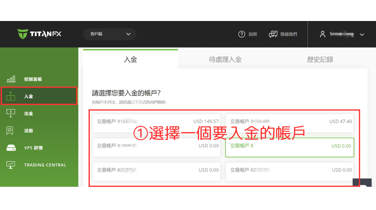Open the 歷史記錄 tab
Viewport: 376px width, 210px height.
click(x=320, y=59)
